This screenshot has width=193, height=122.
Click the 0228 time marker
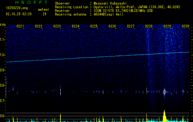tap(149, 26)
